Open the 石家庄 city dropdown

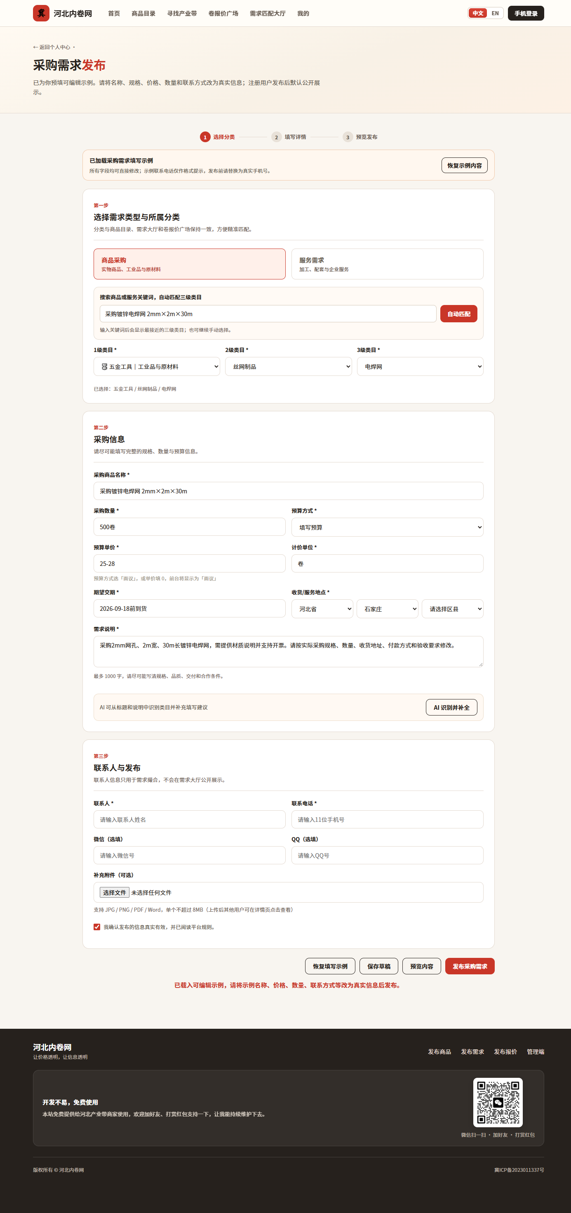coord(387,609)
